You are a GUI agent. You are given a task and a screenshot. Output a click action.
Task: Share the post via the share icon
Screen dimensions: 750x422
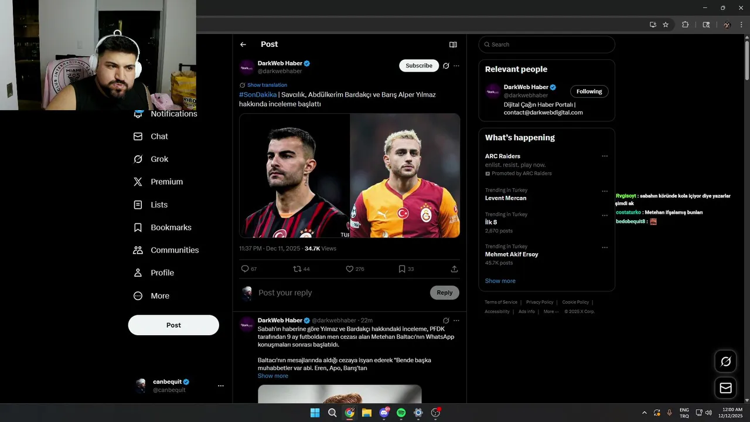(x=454, y=269)
